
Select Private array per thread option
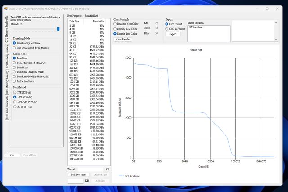tap(14, 43)
